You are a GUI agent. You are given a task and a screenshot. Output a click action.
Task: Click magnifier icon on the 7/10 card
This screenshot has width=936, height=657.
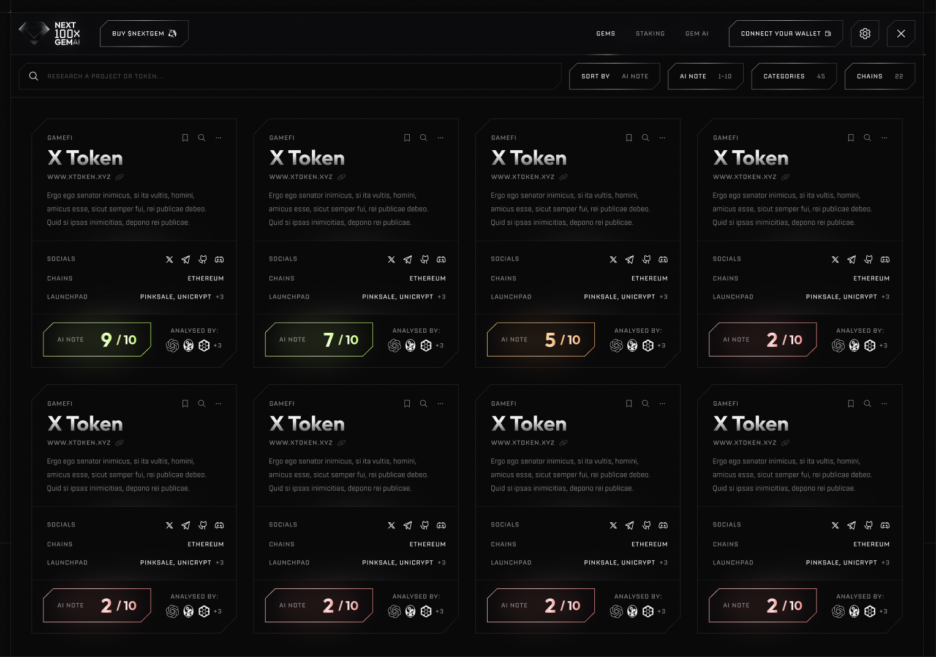[x=423, y=138]
